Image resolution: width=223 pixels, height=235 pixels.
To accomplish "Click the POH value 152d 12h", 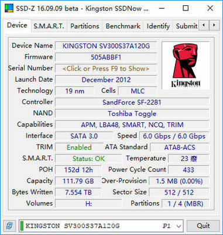I will coord(78,170).
